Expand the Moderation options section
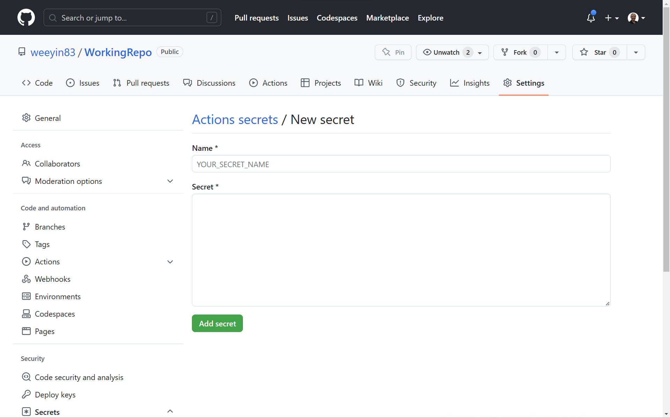This screenshot has width=670, height=418. click(x=170, y=181)
